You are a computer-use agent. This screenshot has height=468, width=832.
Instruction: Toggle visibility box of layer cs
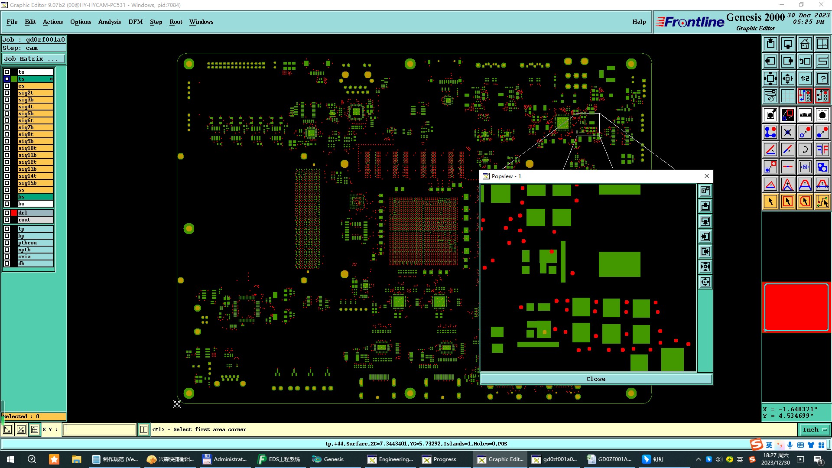click(7, 86)
